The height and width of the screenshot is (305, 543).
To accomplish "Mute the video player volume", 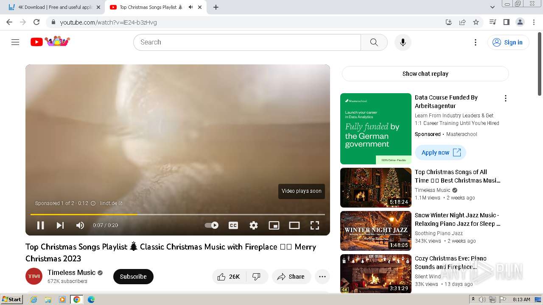I will click(x=80, y=225).
